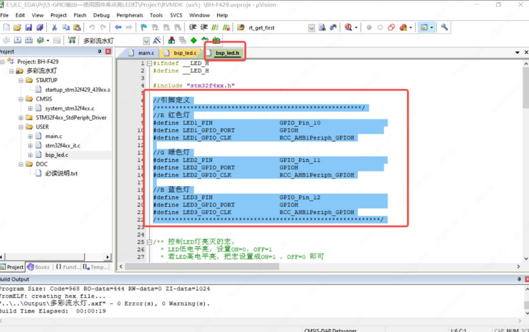Image resolution: width=529 pixels, height=332 pixels.
Task: Collapse the STARTUP group in project tree
Action: click(x=21, y=80)
